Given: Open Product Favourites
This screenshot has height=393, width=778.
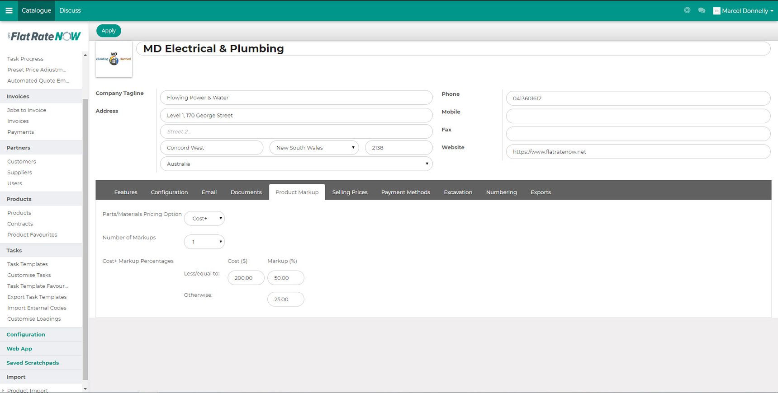Looking at the screenshot, I should click(x=32, y=235).
